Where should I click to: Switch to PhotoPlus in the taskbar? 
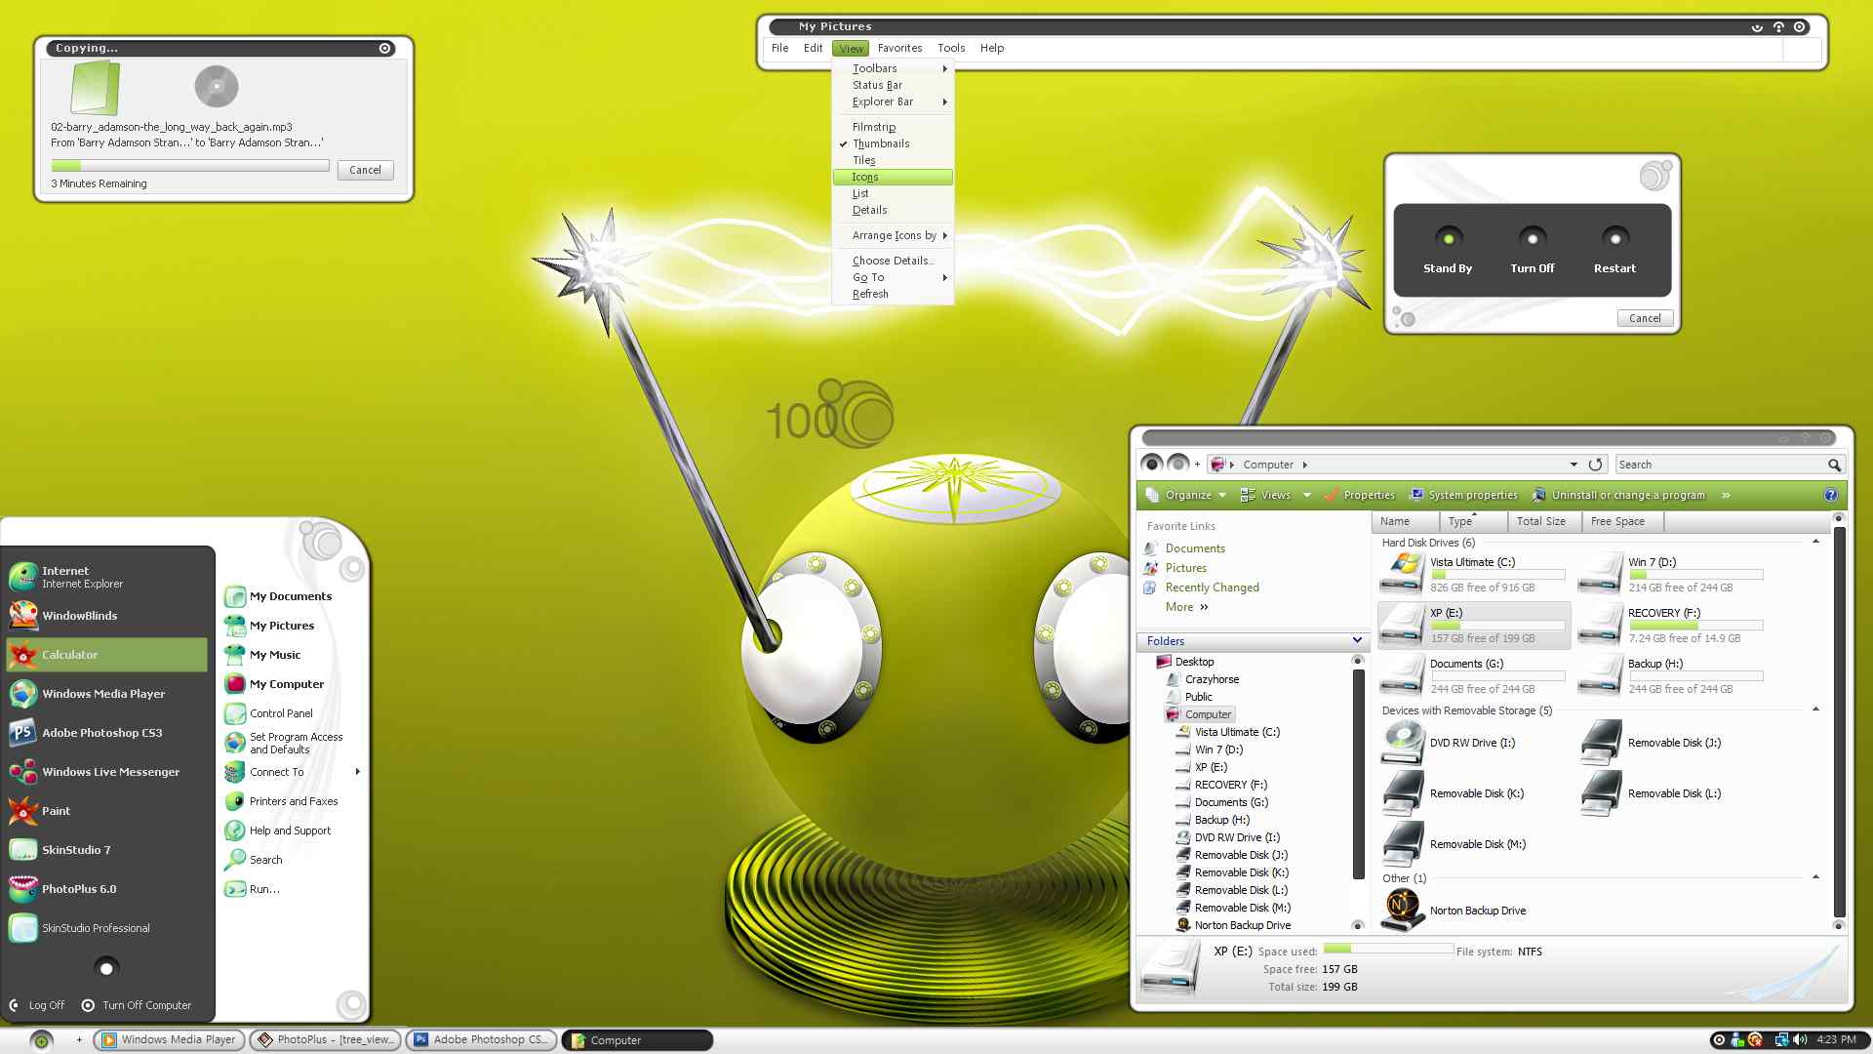[x=325, y=1040]
